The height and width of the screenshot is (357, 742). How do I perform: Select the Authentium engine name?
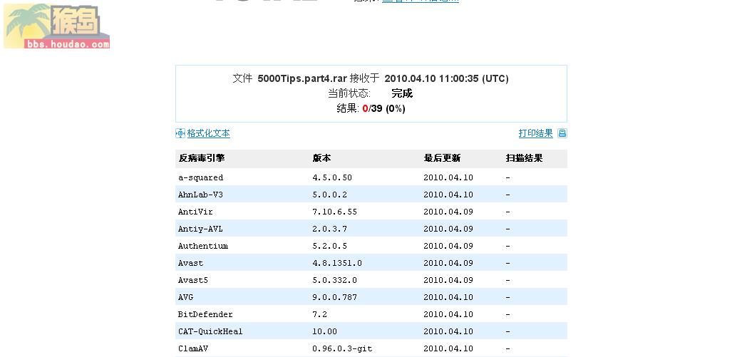203,246
